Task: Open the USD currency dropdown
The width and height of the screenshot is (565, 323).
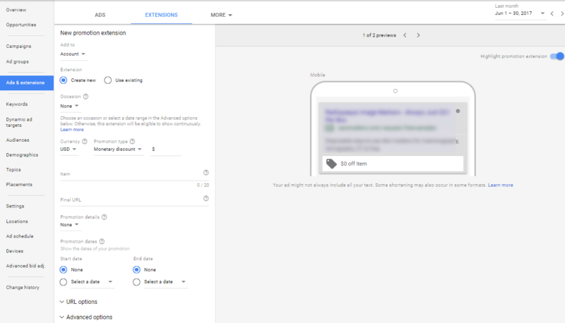Action: click(69, 150)
